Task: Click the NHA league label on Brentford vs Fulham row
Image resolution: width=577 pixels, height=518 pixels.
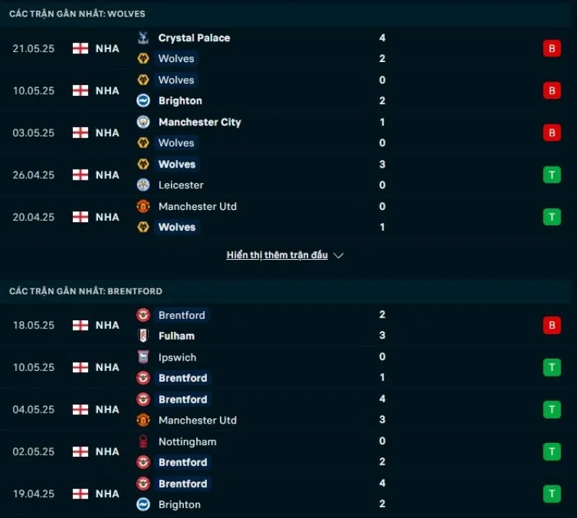Action: tap(107, 325)
